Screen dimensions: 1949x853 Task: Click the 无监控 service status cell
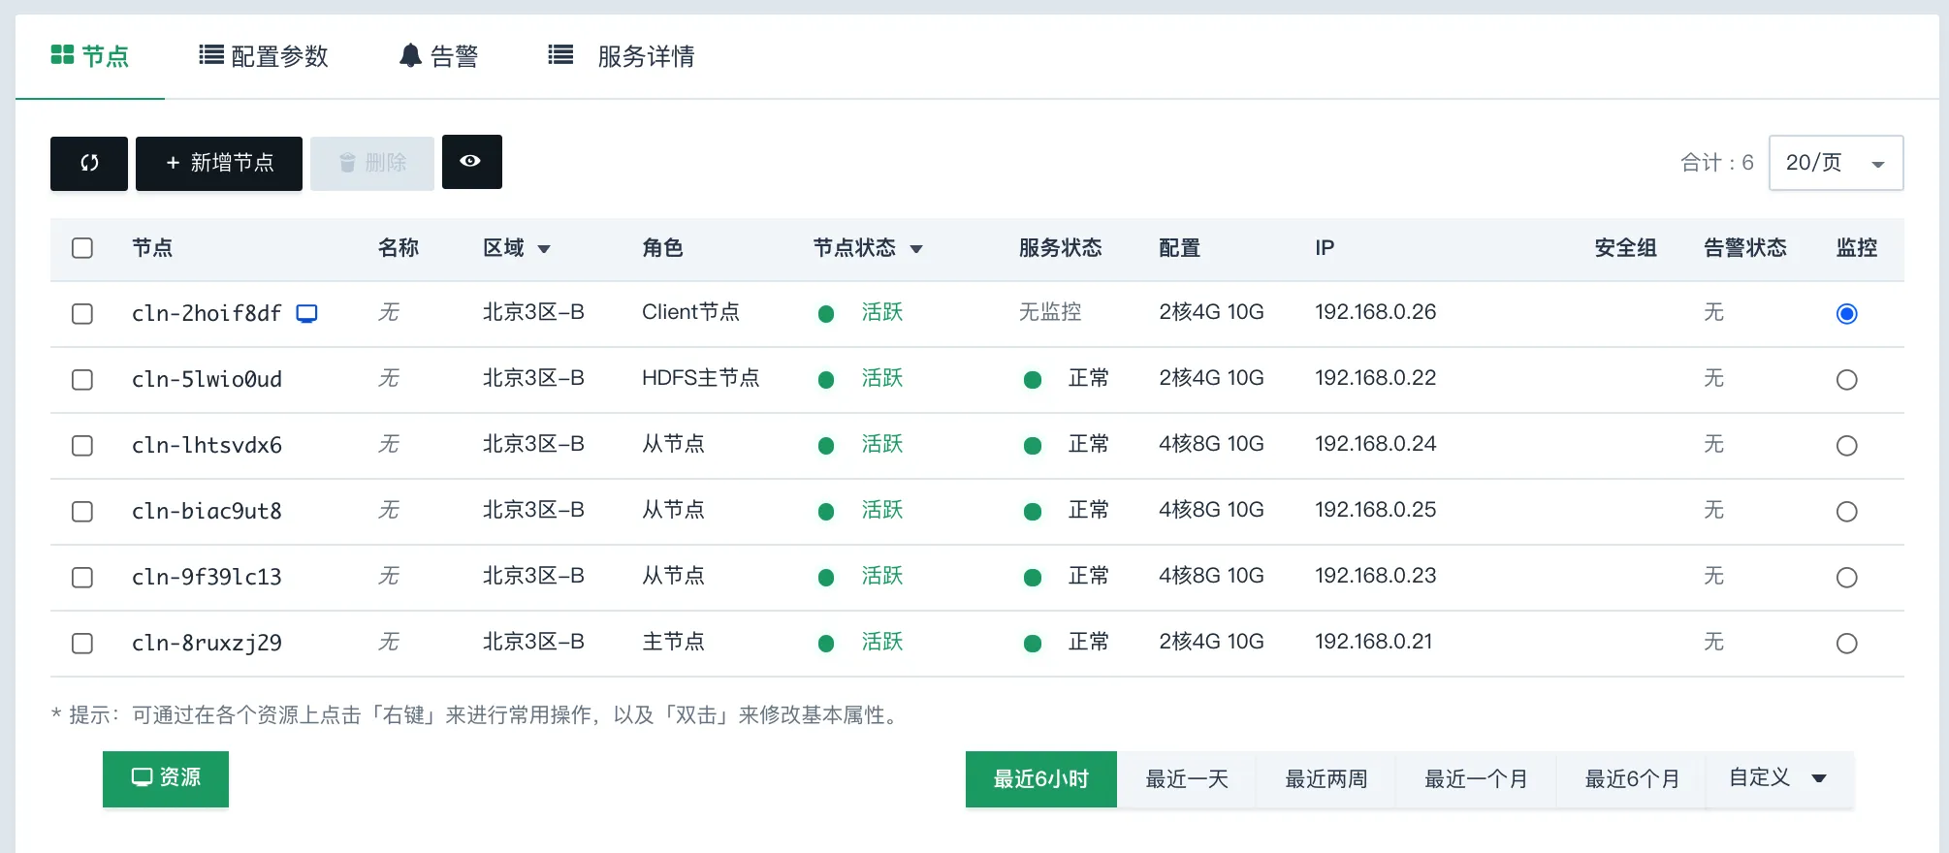pyautogui.click(x=1050, y=312)
